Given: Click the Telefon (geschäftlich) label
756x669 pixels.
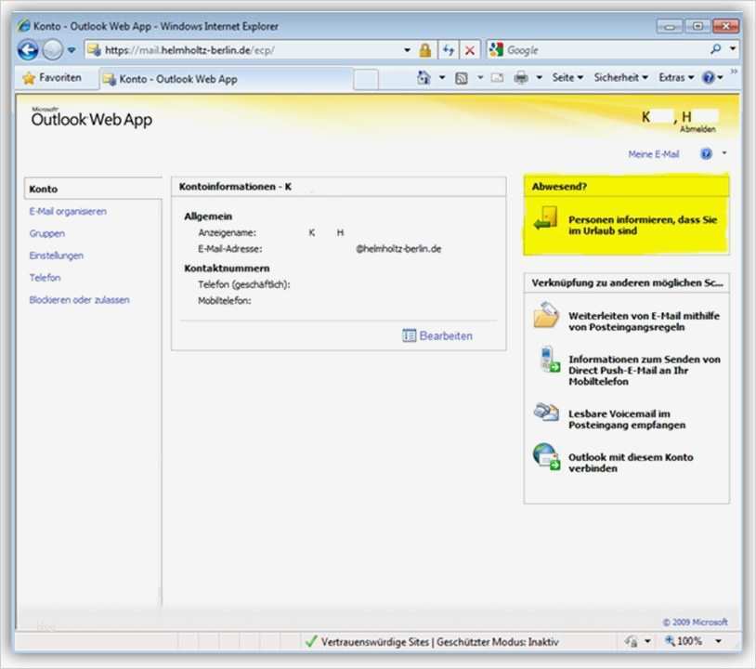Looking at the screenshot, I should coord(244,284).
